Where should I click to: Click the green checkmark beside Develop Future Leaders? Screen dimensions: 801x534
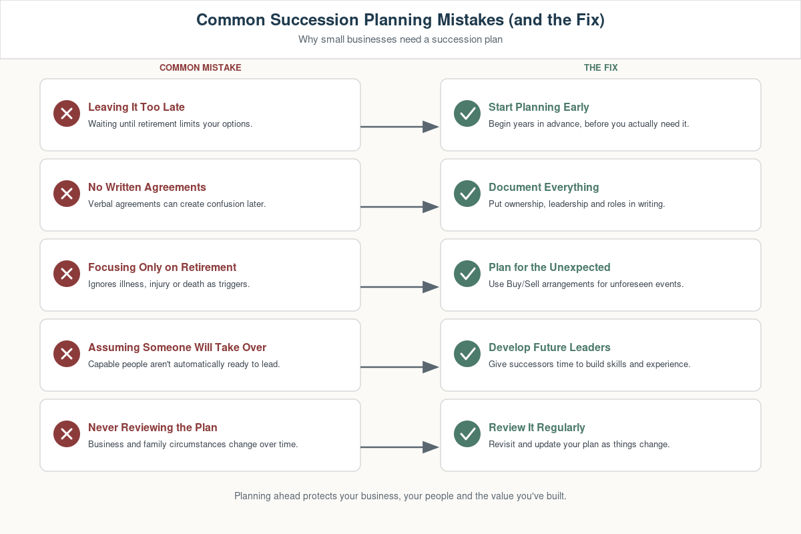[467, 354]
